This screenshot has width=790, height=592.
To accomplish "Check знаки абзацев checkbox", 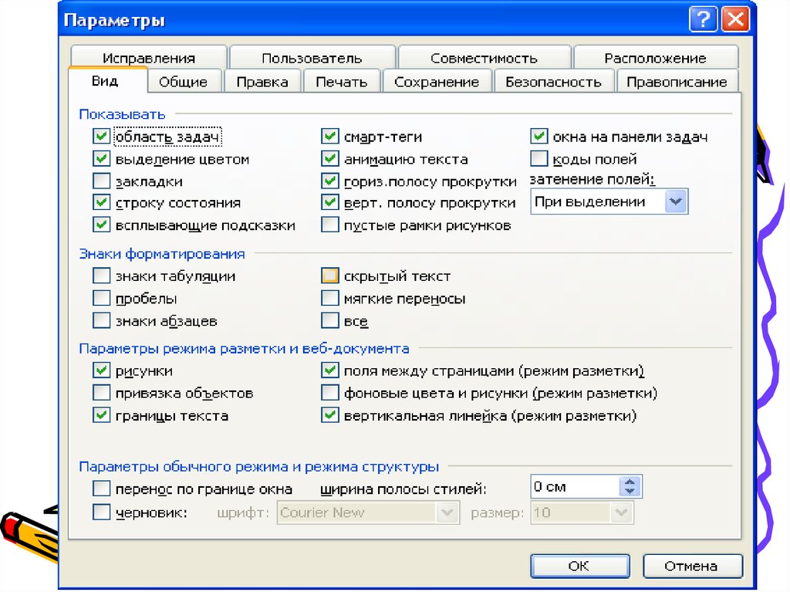I will pyautogui.click(x=101, y=321).
